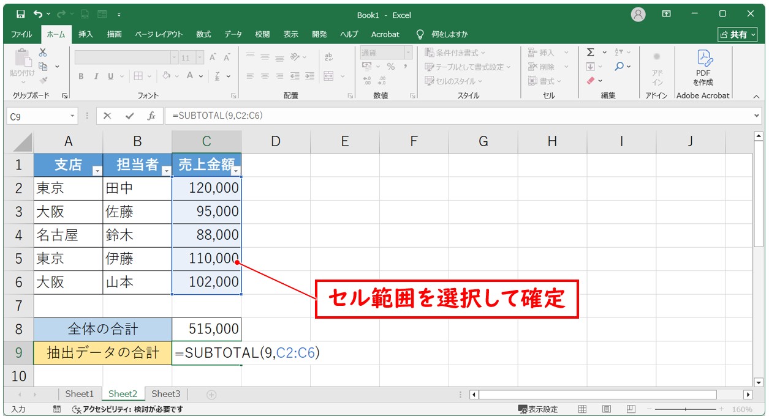The width and height of the screenshot is (769, 419).
Task: Expand the formula bar with the chevron
Action: click(757, 116)
